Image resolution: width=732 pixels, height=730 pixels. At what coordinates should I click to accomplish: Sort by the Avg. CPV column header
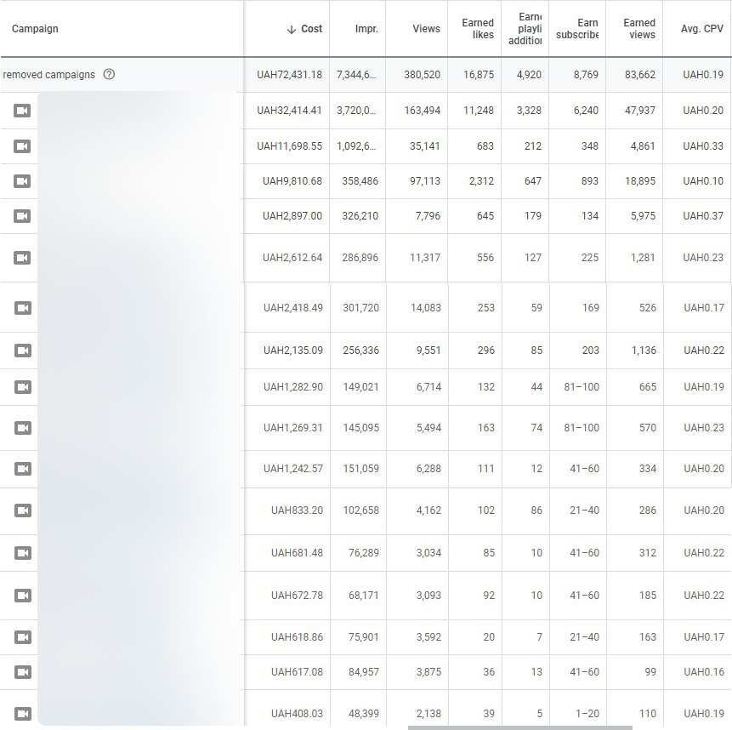[702, 29]
